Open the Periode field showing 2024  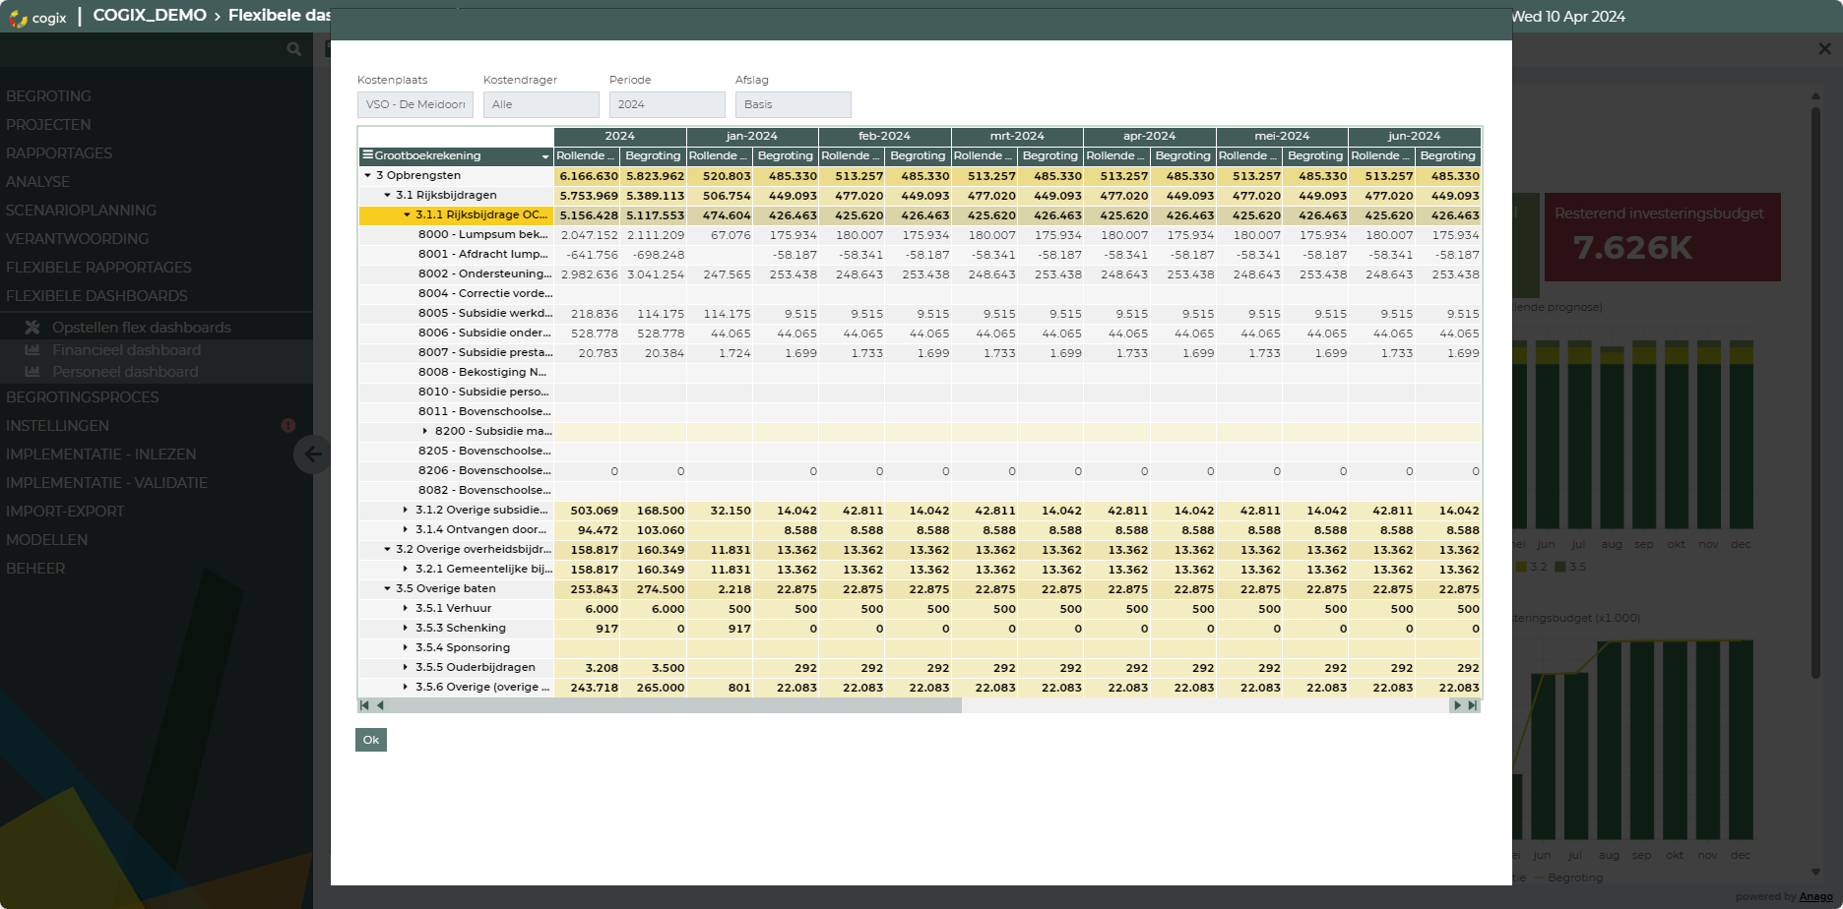pos(667,104)
